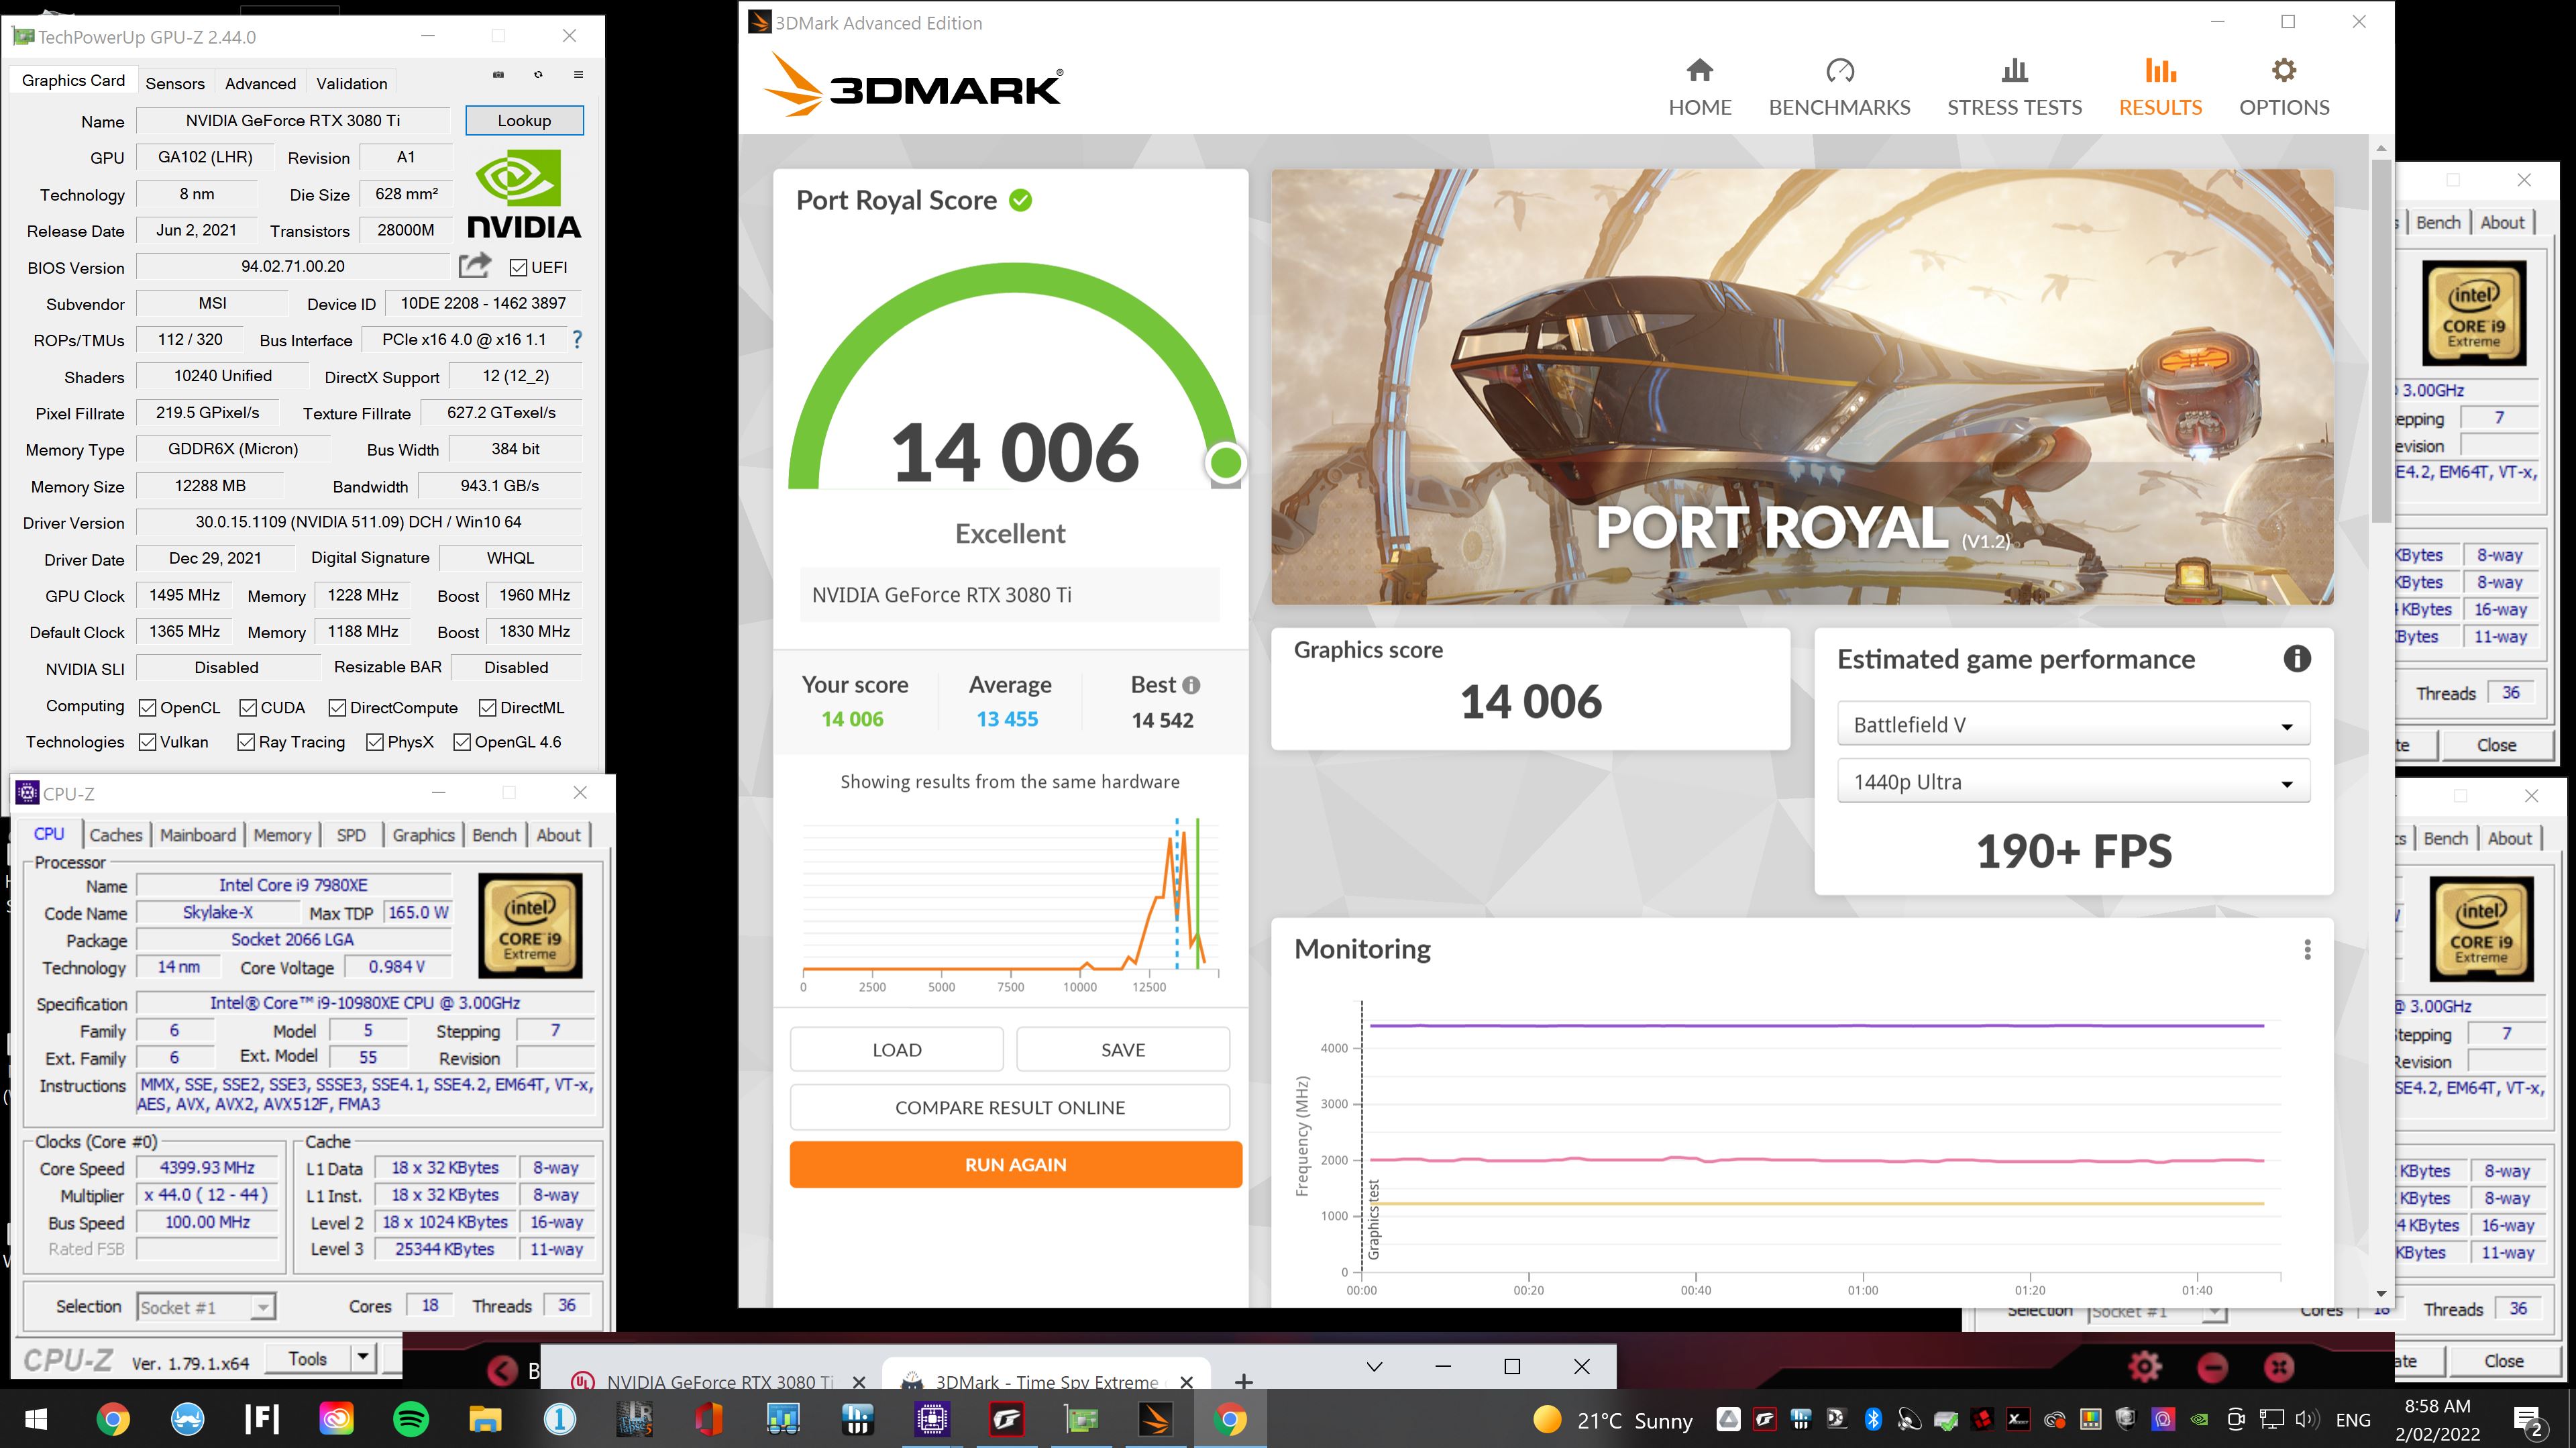Click red minus icon in background app

(2212, 1366)
